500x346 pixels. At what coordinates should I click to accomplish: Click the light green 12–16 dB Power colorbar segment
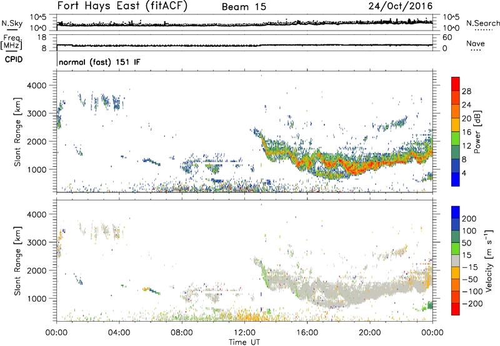(456, 139)
